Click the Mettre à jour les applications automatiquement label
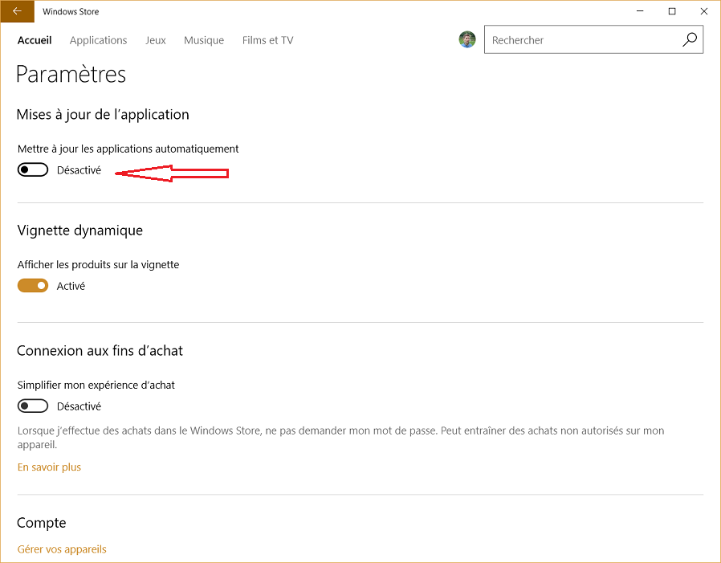721x563 pixels. tap(128, 149)
